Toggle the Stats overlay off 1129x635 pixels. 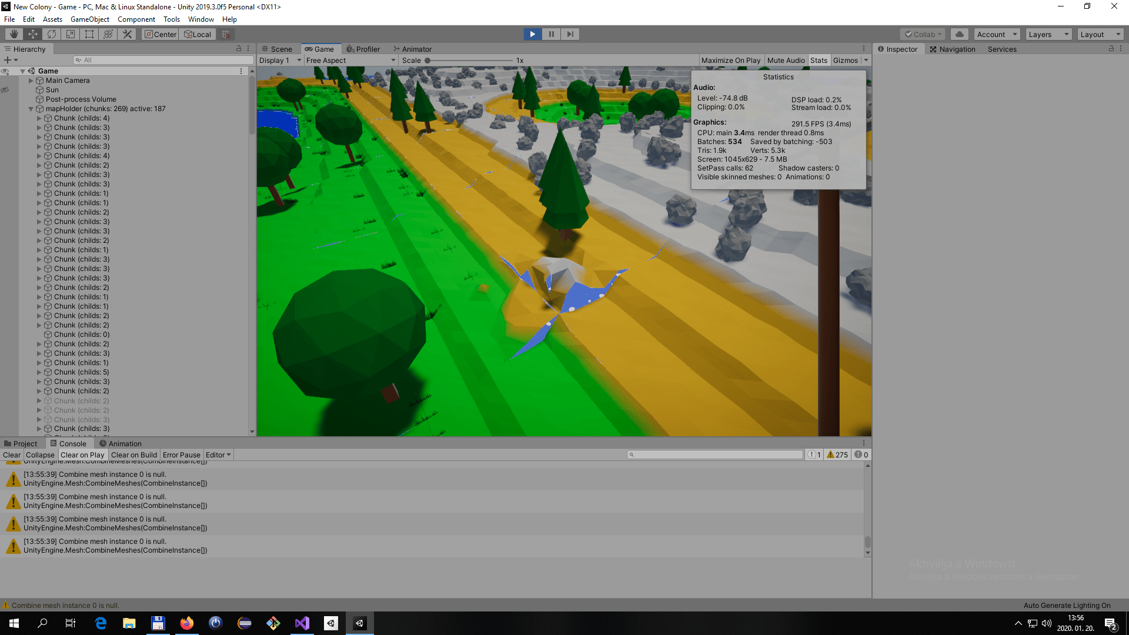pyautogui.click(x=819, y=61)
